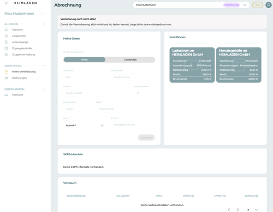Collapse the ALLGEMEIN section
Viewport: 273px width, 212px height.
[x=44, y=24]
